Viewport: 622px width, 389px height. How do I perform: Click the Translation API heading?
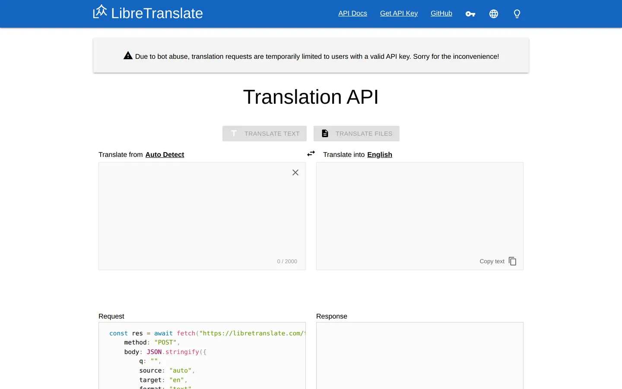pos(311,97)
